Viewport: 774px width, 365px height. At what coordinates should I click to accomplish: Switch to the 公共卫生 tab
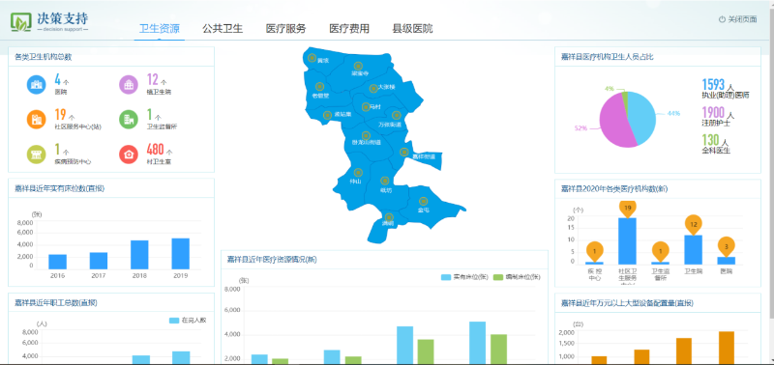(223, 29)
